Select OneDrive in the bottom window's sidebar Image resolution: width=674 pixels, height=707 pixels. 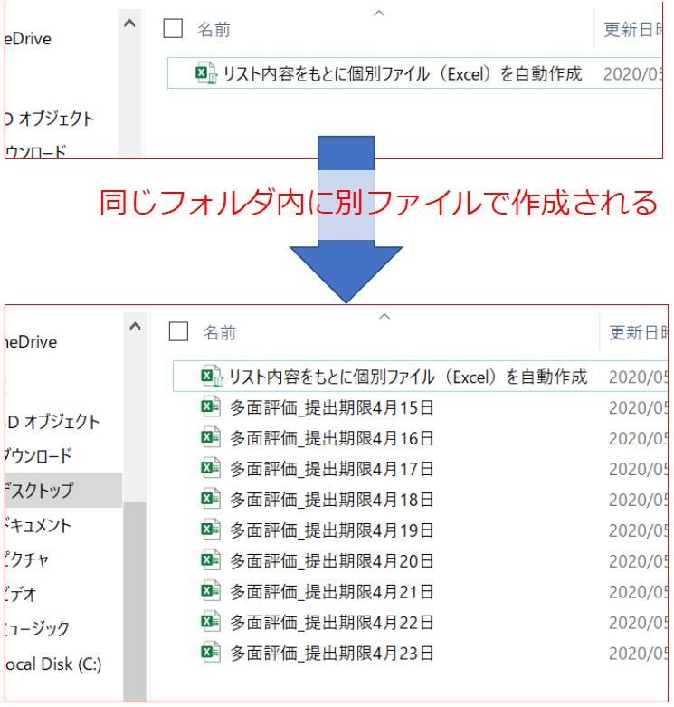coord(32,342)
